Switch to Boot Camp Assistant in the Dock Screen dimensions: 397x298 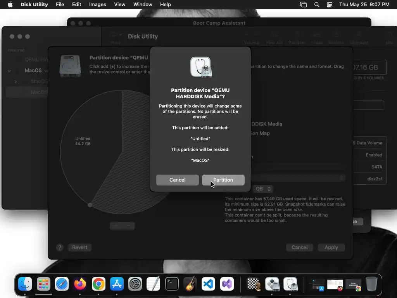[x=272, y=284]
